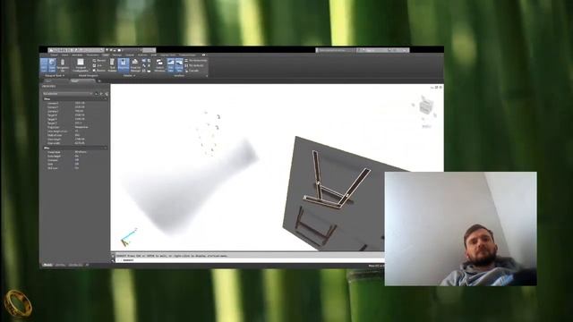573x322 pixels.
Task: Expand the Viewport Tools panel title
Action: (55, 75)
